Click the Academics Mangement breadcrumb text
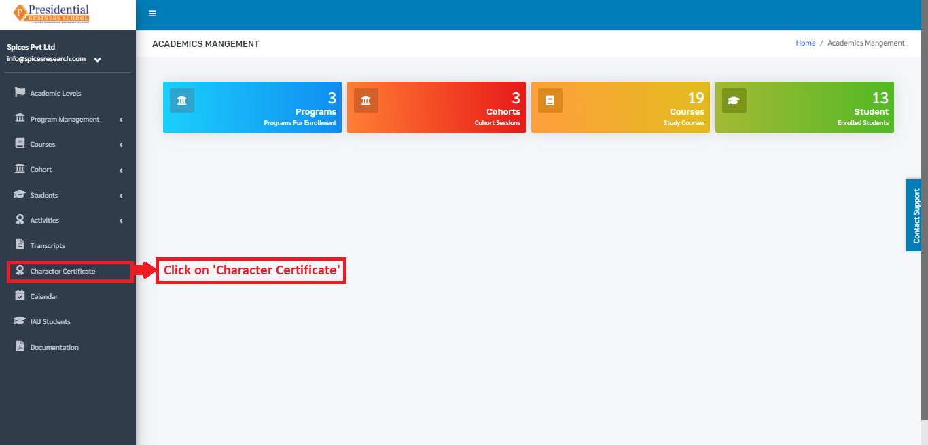The height and width of the screenshot is (445, 928). (x=866, y=43)
